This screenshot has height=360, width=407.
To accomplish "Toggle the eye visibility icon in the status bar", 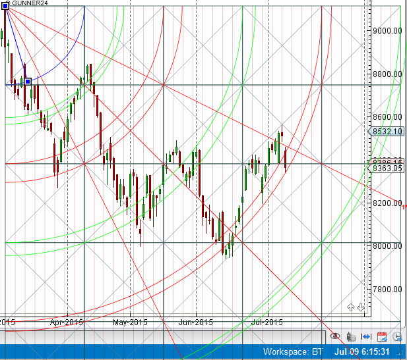I will (336, 336).
